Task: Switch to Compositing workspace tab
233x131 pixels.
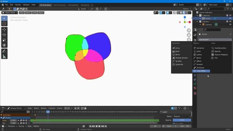Action: point(73,5)
